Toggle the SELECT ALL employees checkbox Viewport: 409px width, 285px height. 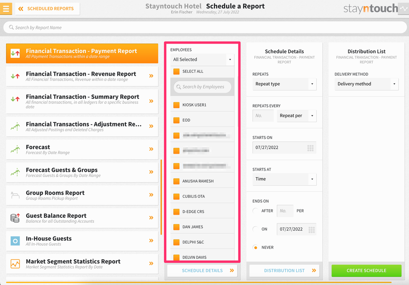click(176, 71)
